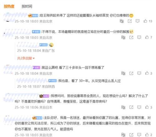This screenshot has height=137, width=156.
Task: Open reply box for 杨立瑜 clearance comment
Action: 139,37
